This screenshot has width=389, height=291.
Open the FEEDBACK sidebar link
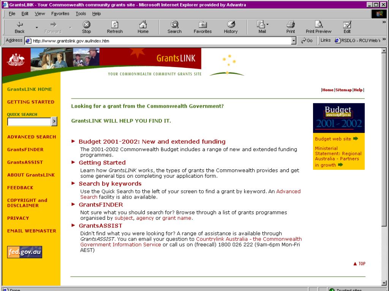[21, 188]
